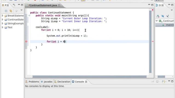This screenshot has width=175, height=98.
Task: Switch to the ContinueStatement.java editor tab
Action: coord(43,5)
